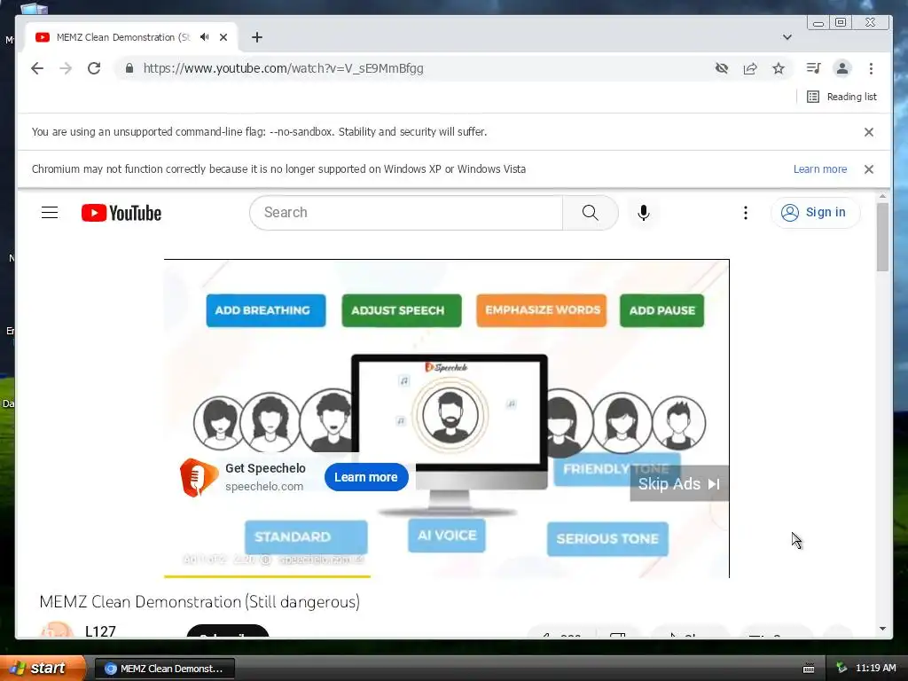Viewport: 908px width, 681px height.
Task: Click the Sign in button
Action: [x=816, y=213]
